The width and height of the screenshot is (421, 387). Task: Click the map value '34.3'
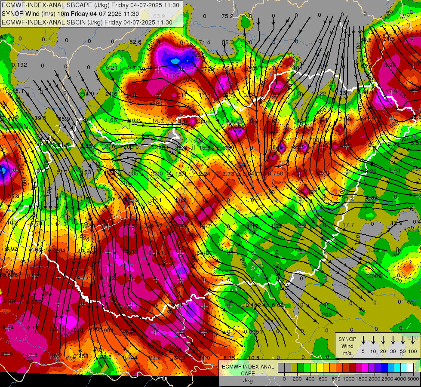[x=180, y=358]
